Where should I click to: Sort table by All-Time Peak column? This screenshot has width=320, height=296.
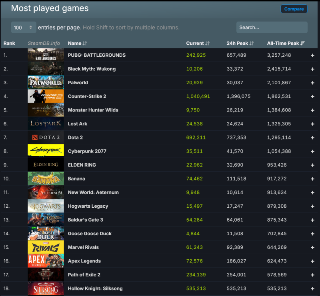[286, 43]
